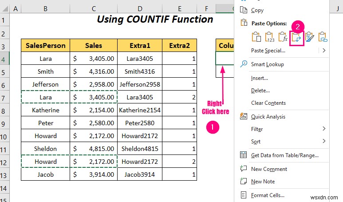Expand the Sort submenu arrow
This screenshot has height=202, width=343.
click(x=324, y=141)
